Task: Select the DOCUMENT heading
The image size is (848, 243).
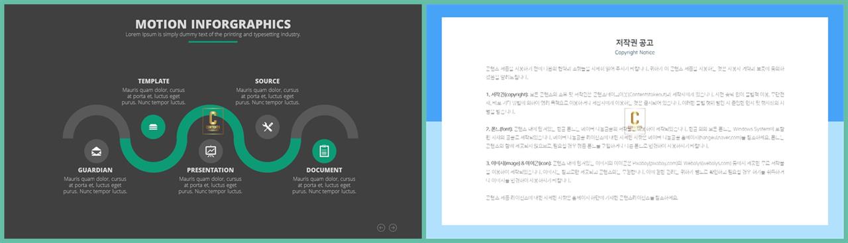Action: pos(325,170)
